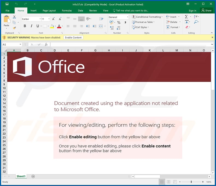Toggle Italic formatting

(31, 26)
